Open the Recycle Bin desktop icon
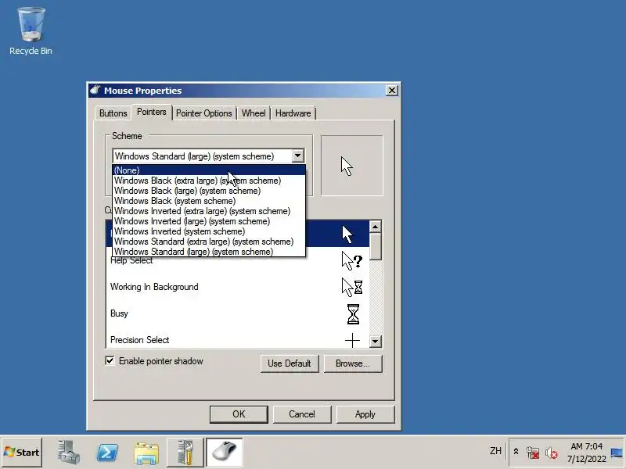 (31, 31)
